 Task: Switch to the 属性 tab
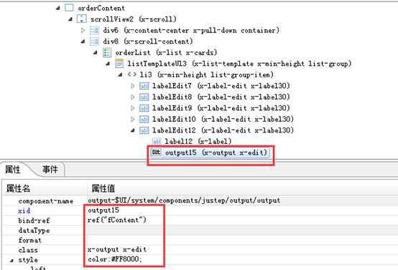tap(13, 169)
